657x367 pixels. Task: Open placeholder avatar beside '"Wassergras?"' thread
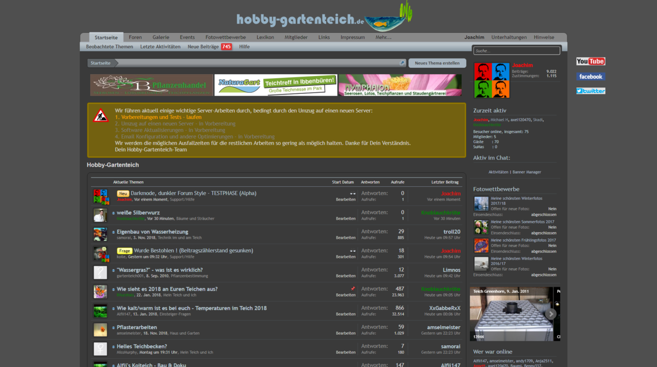point(100,273)
